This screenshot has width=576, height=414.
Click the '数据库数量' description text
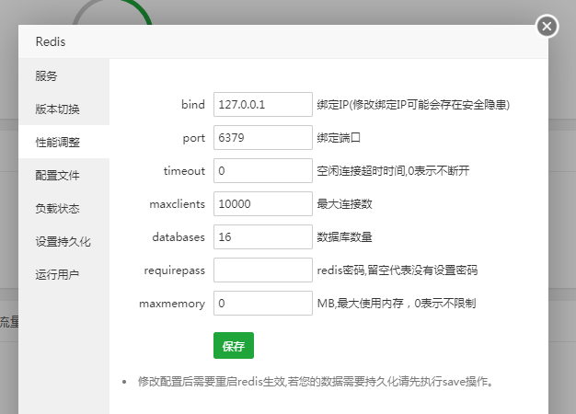tap(344, 237)
